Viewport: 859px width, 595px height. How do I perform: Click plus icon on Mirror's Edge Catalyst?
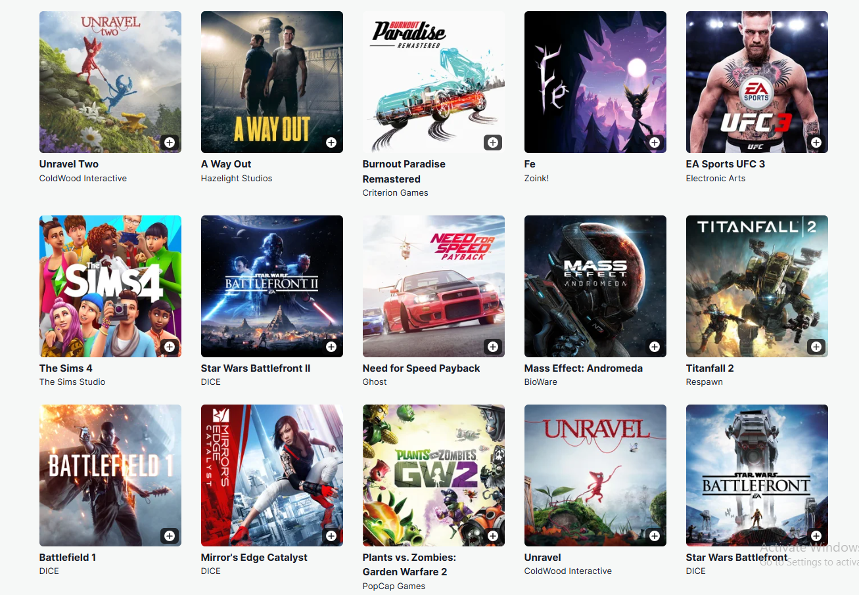point(331,536)
